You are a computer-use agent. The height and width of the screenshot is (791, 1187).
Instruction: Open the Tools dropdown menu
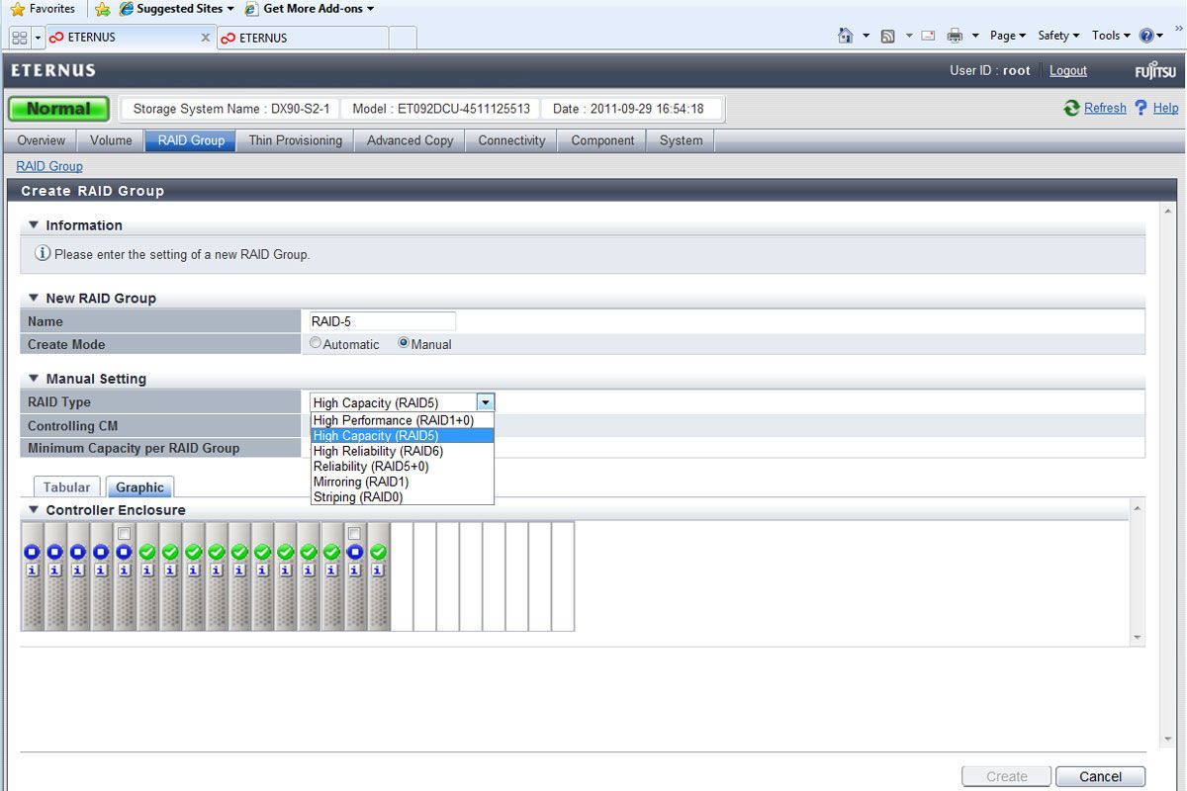pos(1111,36)
